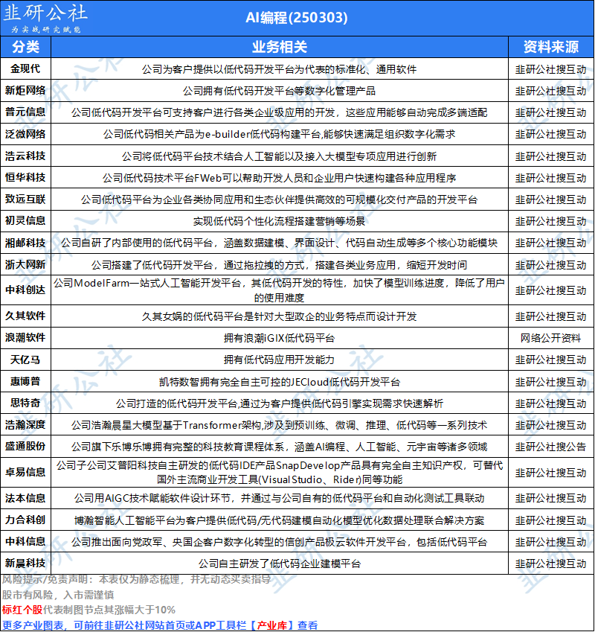
Task: Select the "业务相关" column header
Action: click(280, 47)
